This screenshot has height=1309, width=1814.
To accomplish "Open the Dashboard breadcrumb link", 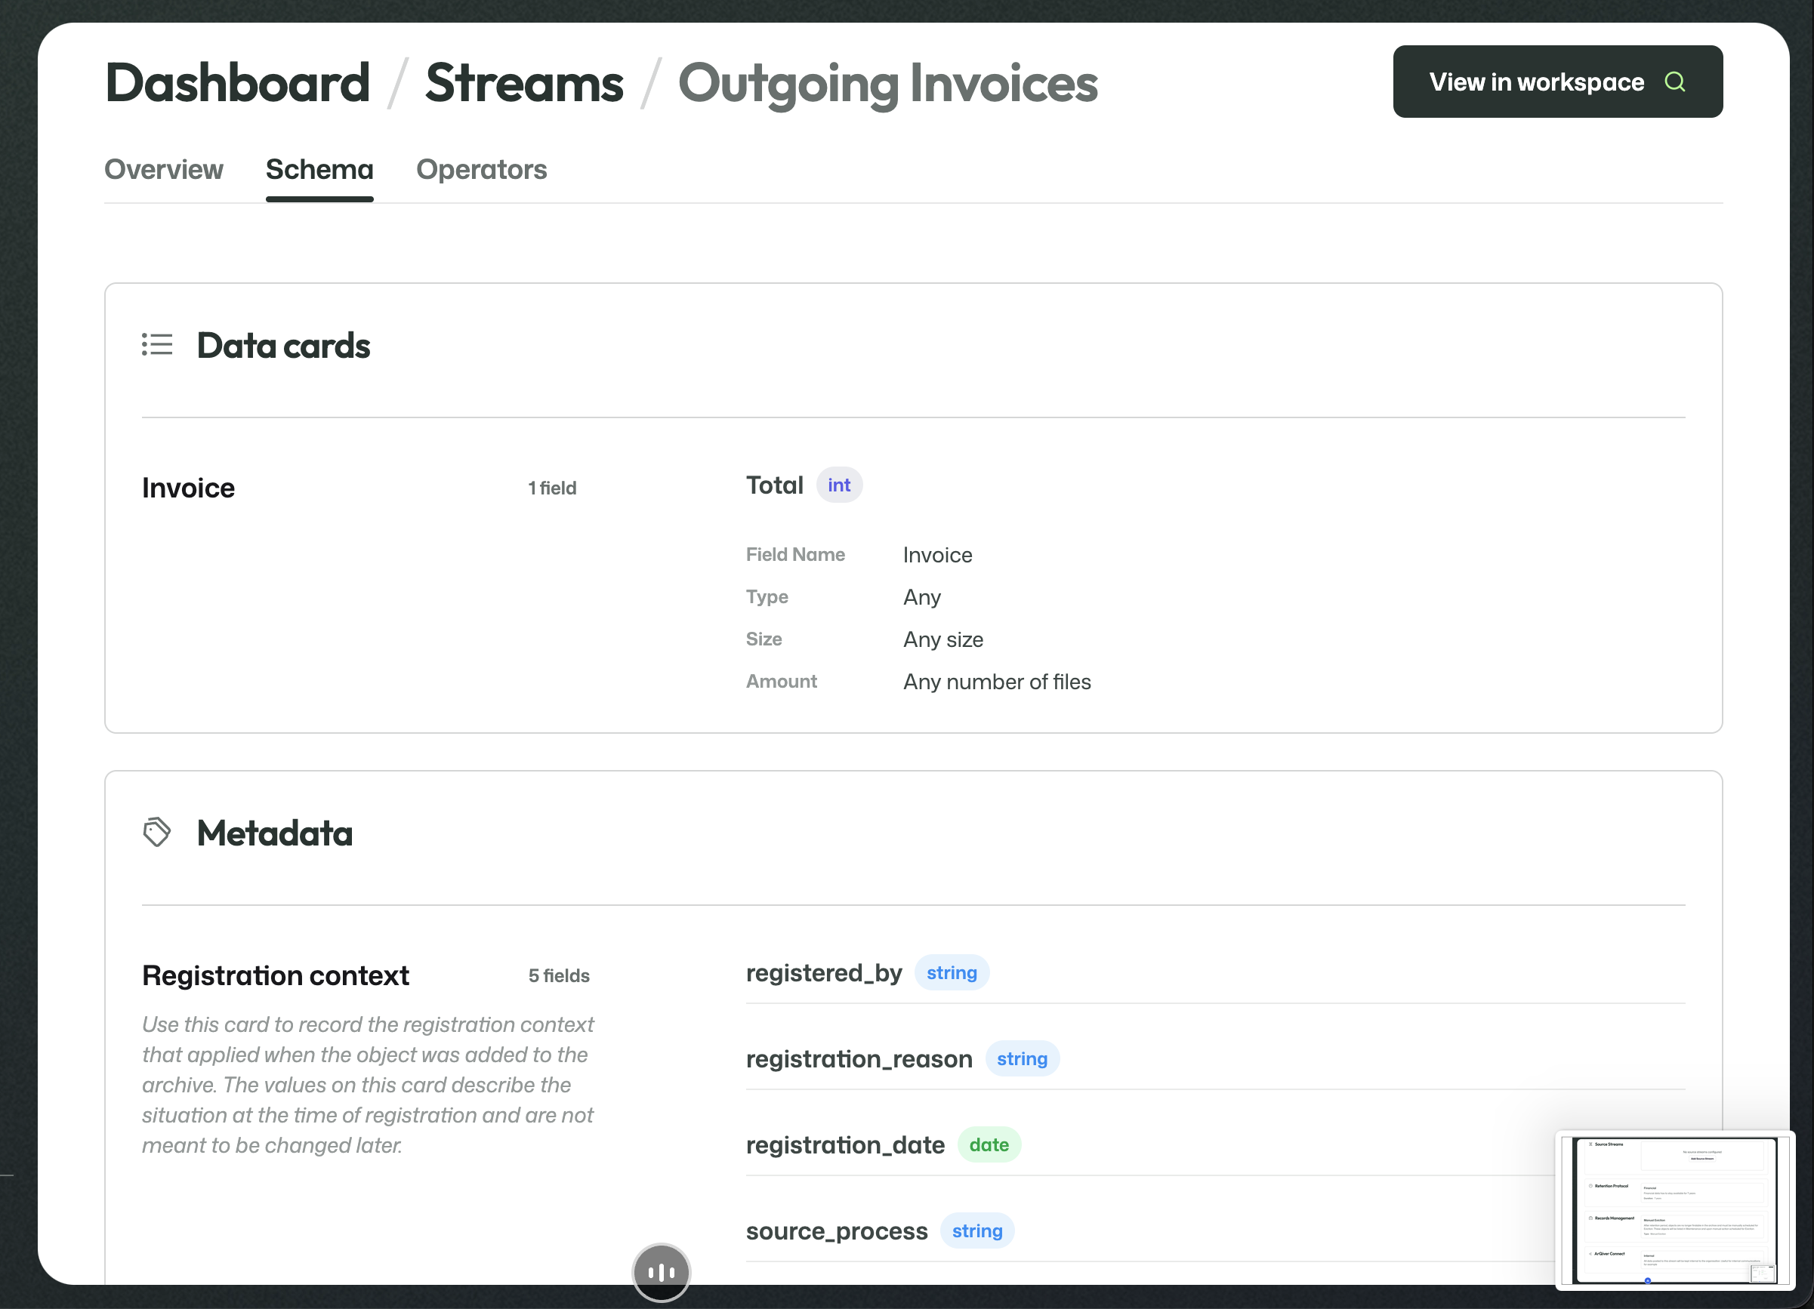I will coord(238,82).
